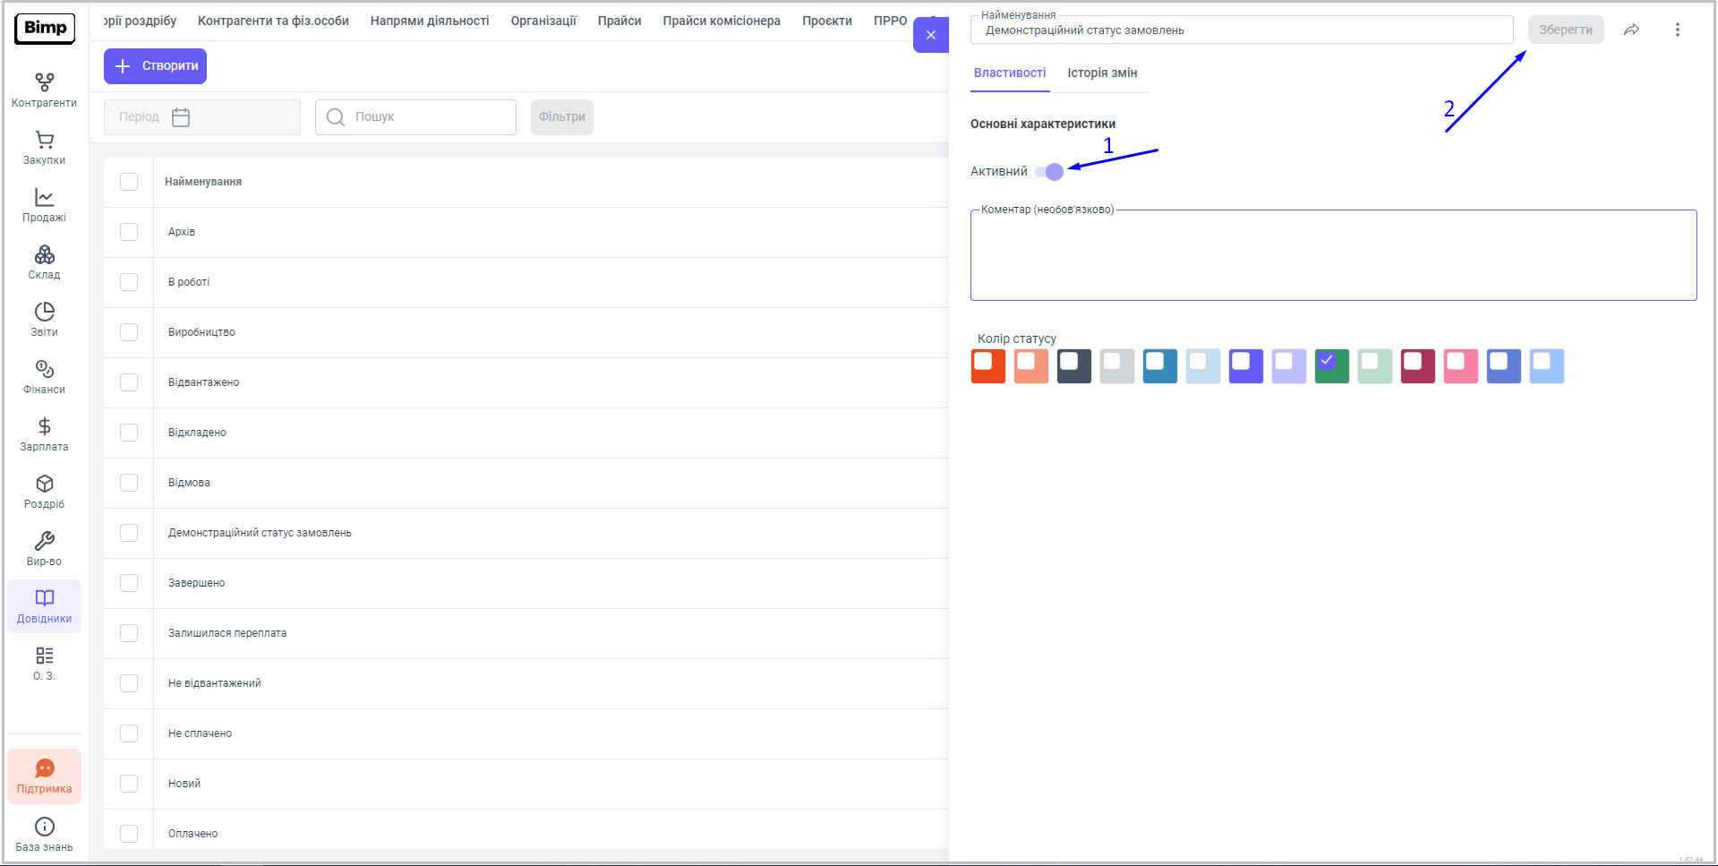
Task: Click the Створити button
Action: (155, 66)
